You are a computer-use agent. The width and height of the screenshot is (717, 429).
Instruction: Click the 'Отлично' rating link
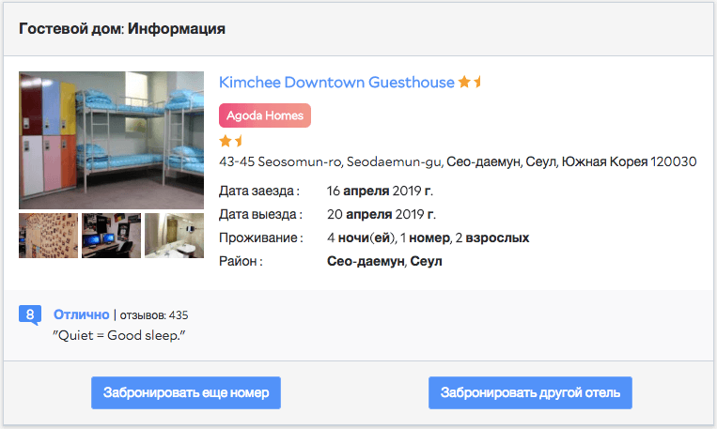(x=82, y=314)
